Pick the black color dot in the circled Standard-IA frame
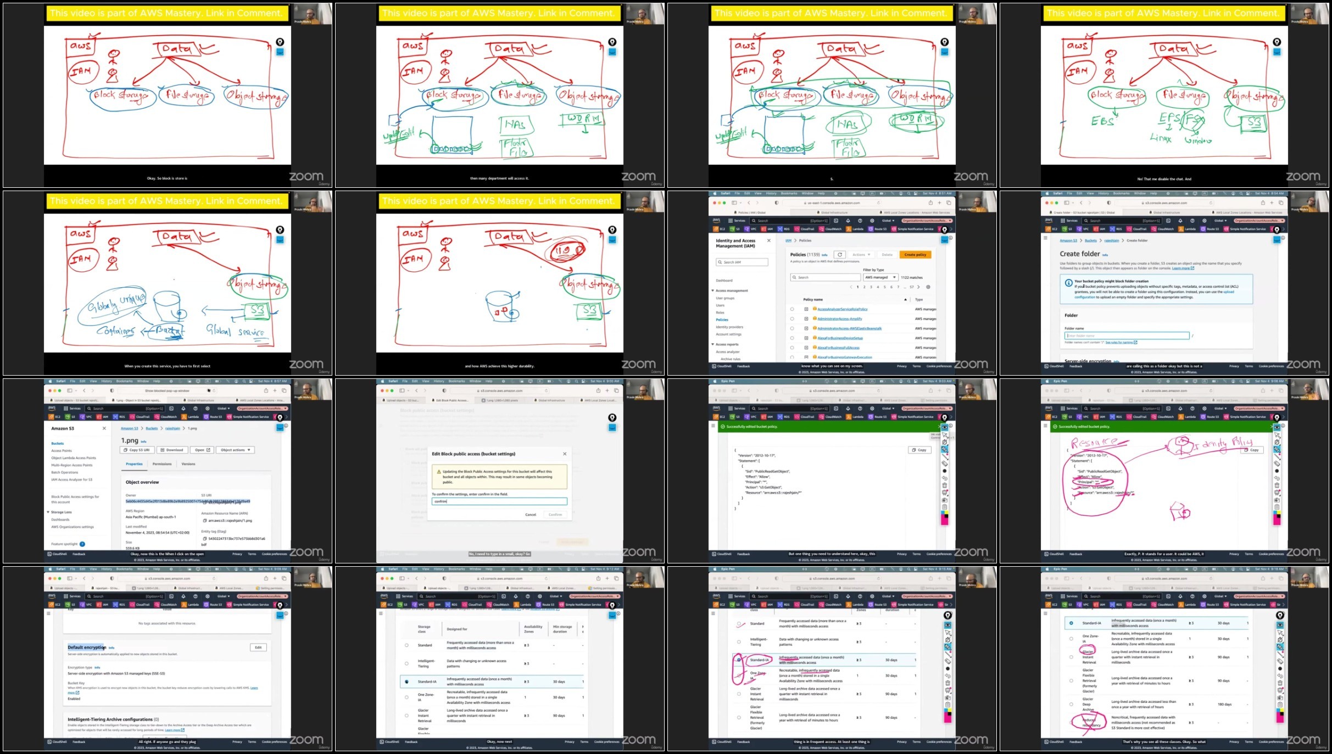This screenshot has width=1332, height=754. pyautogui.click(x=948, y=668)
